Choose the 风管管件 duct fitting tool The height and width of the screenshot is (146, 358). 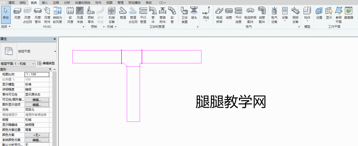38,15
